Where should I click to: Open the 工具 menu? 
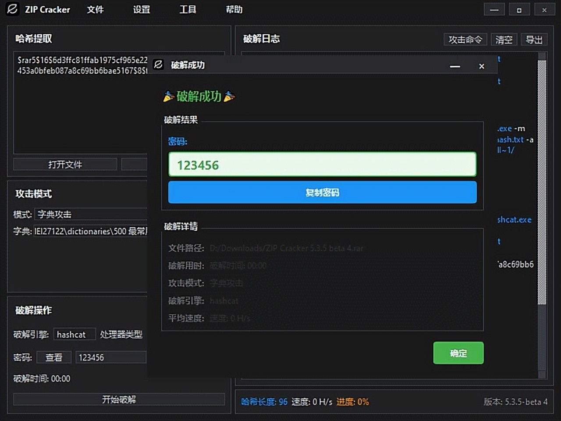coord(188,10)
